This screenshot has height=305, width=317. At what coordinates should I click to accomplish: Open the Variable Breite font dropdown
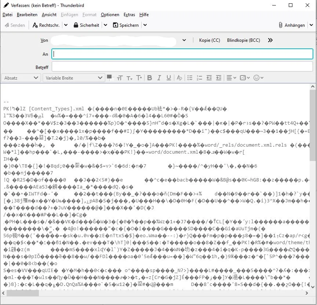coord(74,78)
